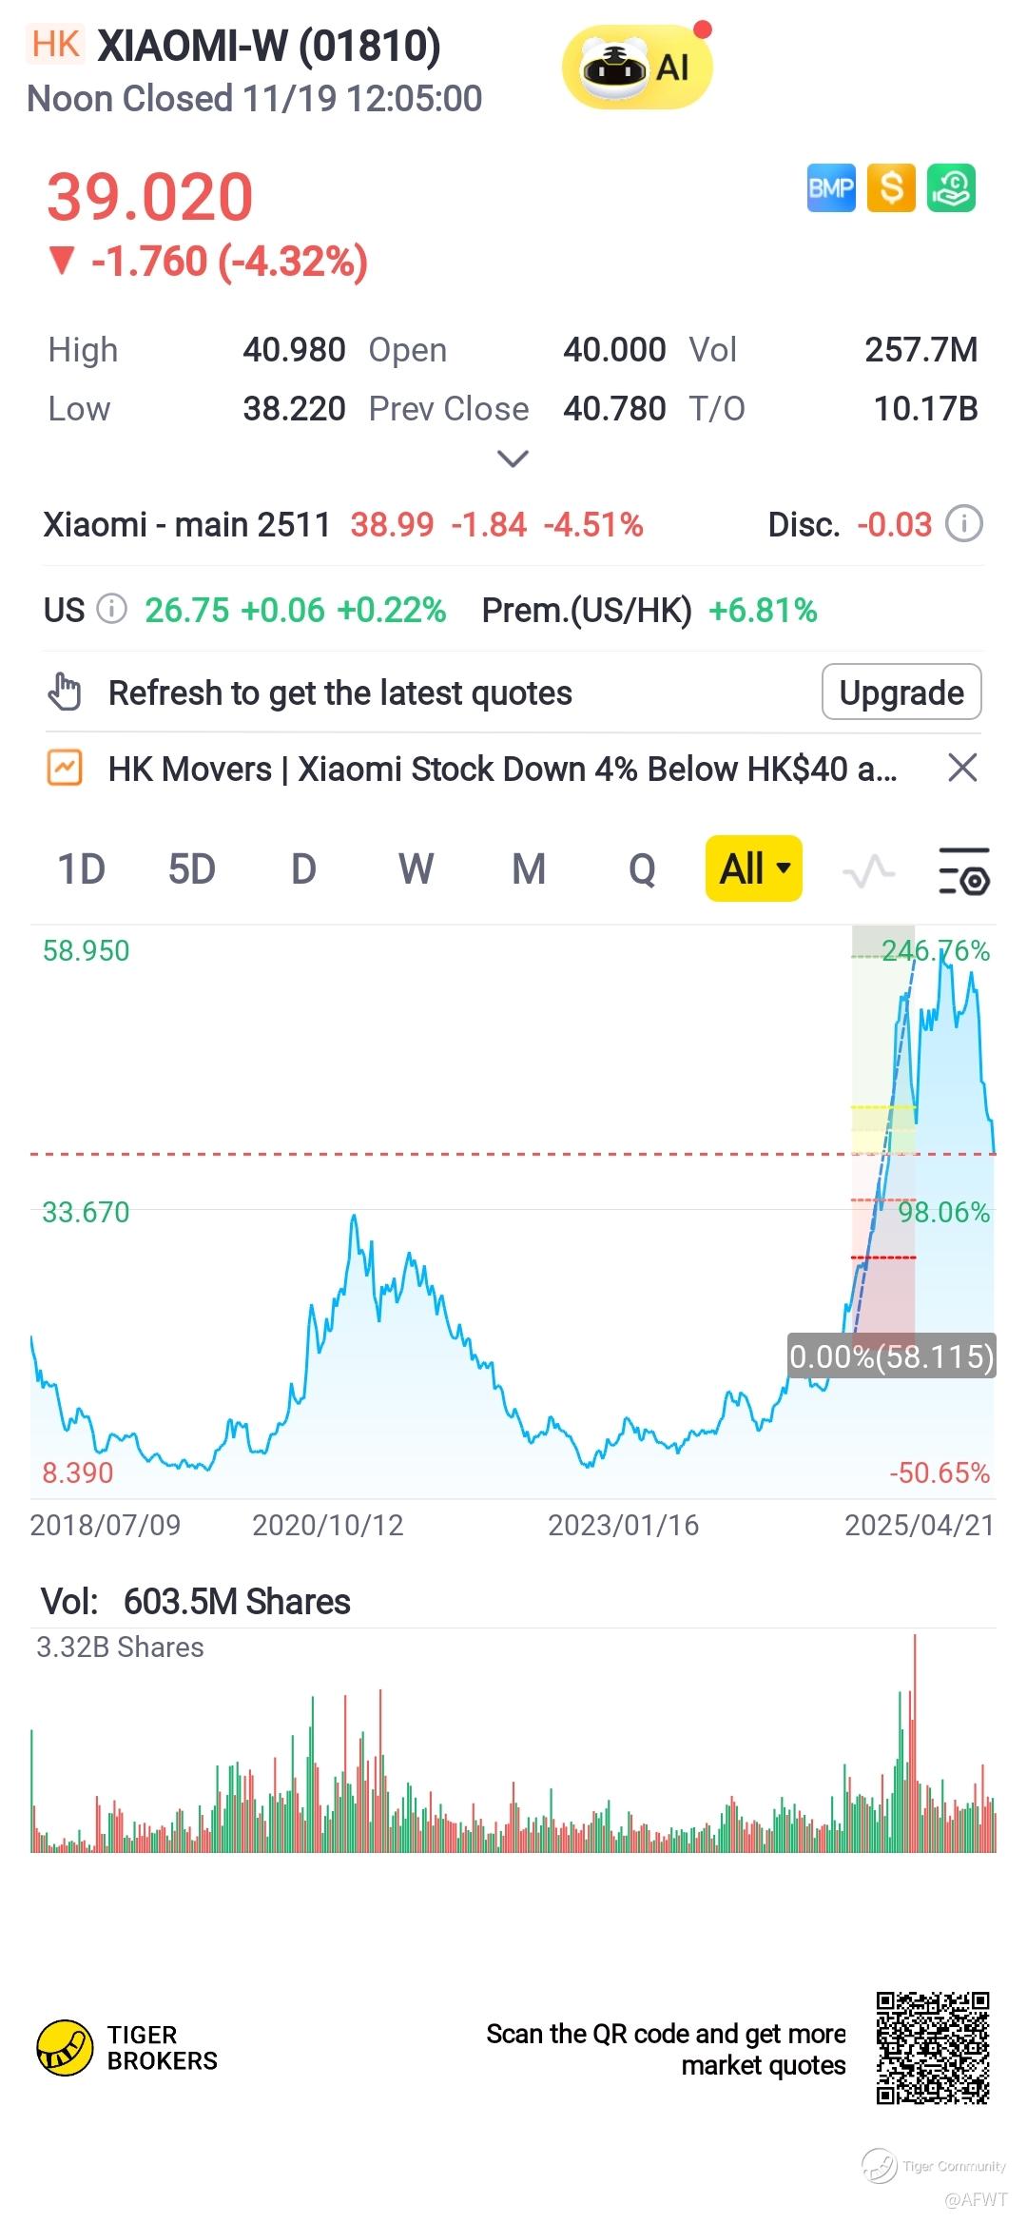Tap the QR code for market quotes
The width and height of the screenshot is (1027, 2223).
click(x=933, y=2048)
